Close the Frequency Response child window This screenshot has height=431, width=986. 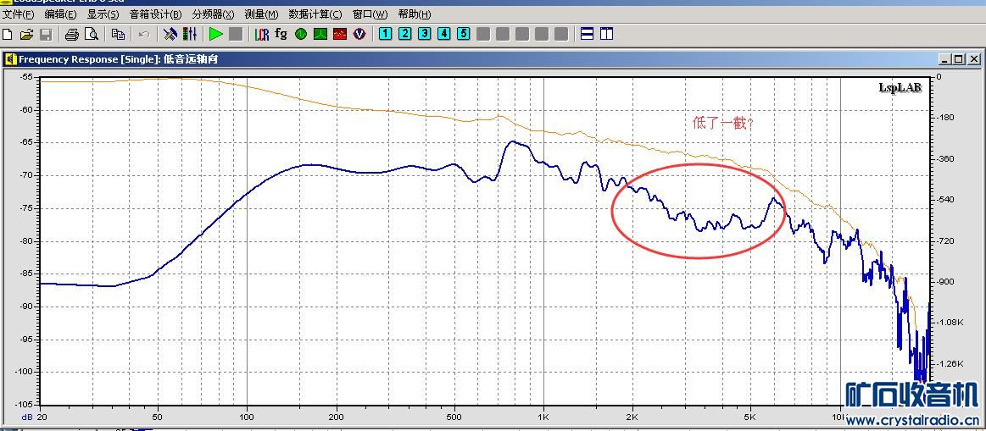click(x=973, y=59)
